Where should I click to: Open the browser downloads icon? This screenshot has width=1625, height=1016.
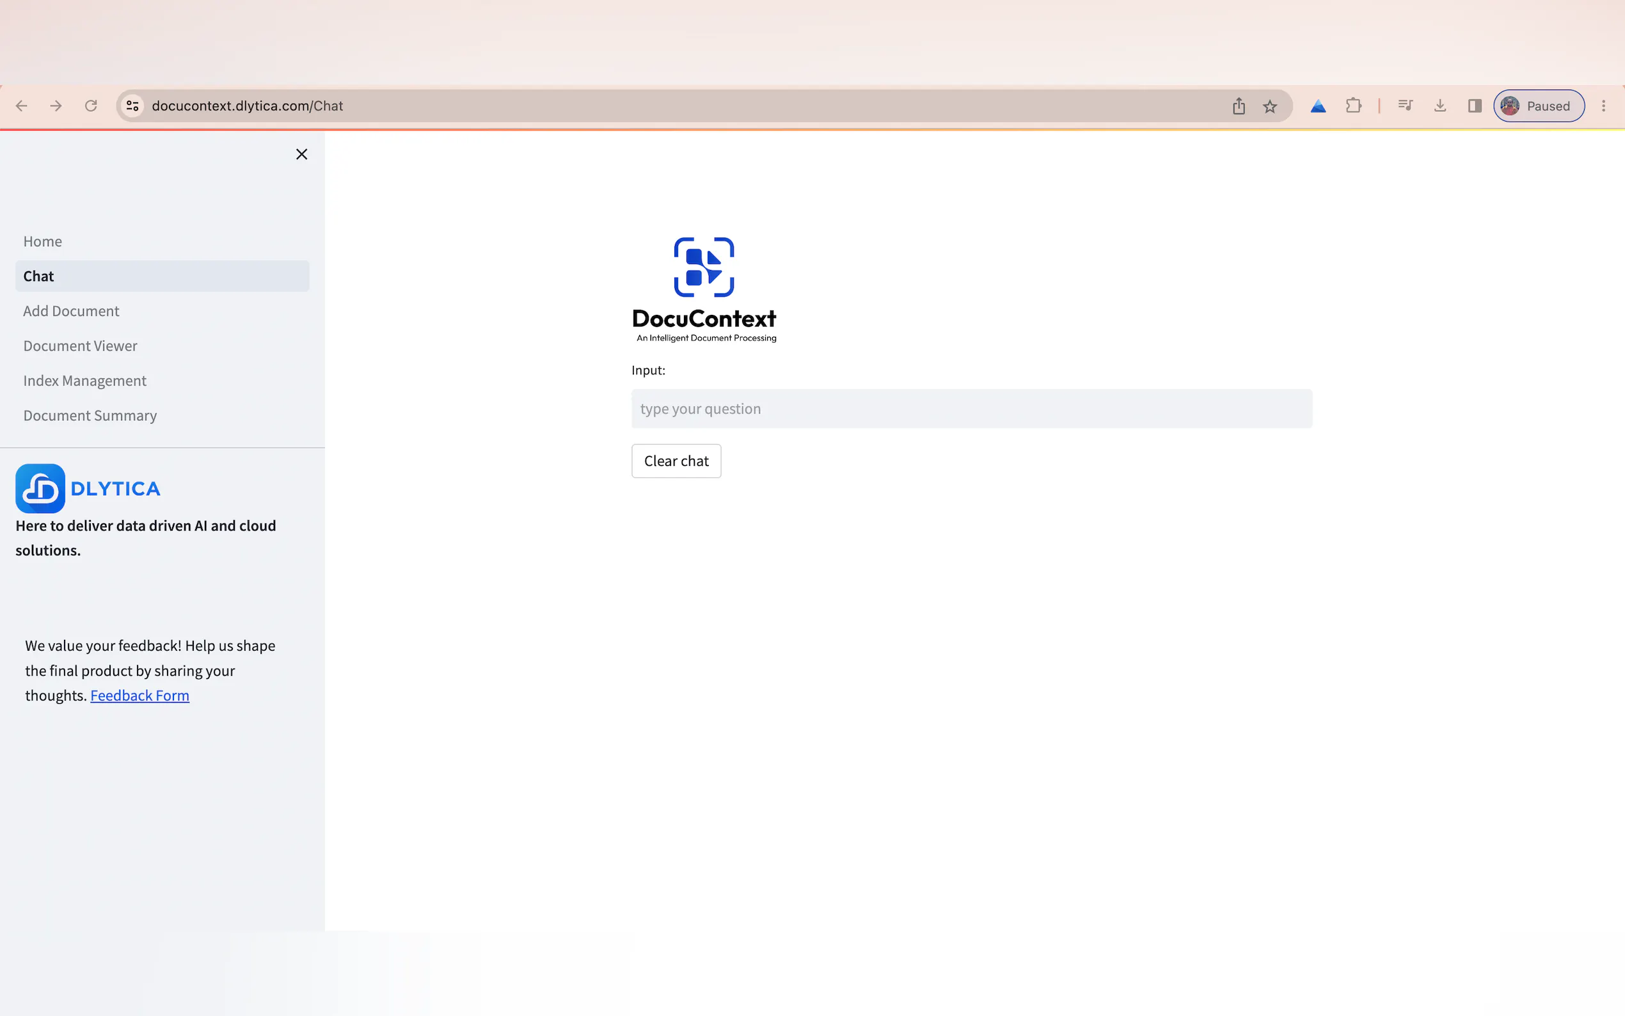point(1439,106)
